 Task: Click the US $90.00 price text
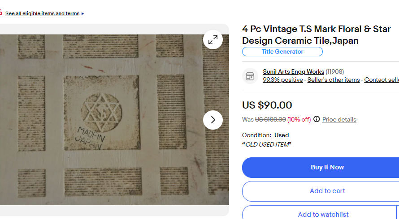pos(267,105)
